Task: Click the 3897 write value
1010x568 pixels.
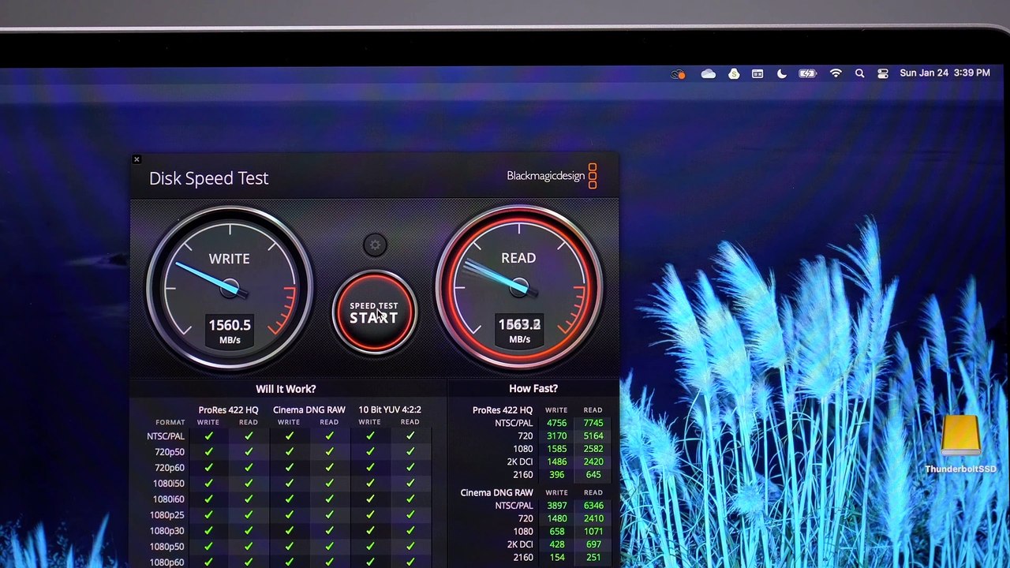Action: coord(556,506)
